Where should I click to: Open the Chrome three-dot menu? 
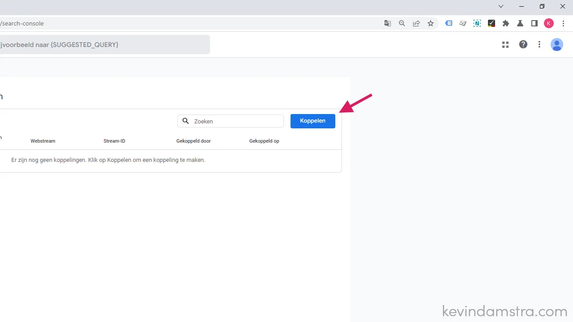pyautogui.click(x=564, y=23)
